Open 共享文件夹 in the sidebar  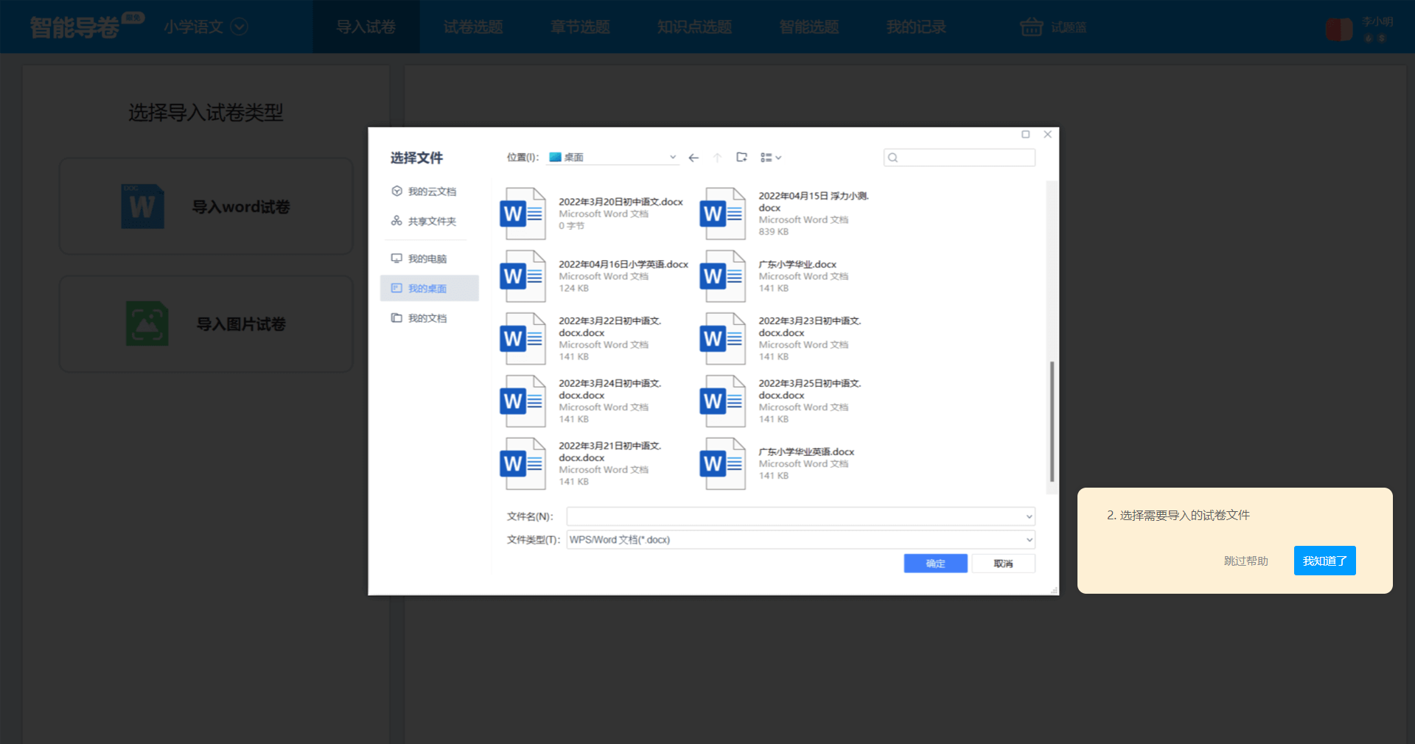point(424,221)
